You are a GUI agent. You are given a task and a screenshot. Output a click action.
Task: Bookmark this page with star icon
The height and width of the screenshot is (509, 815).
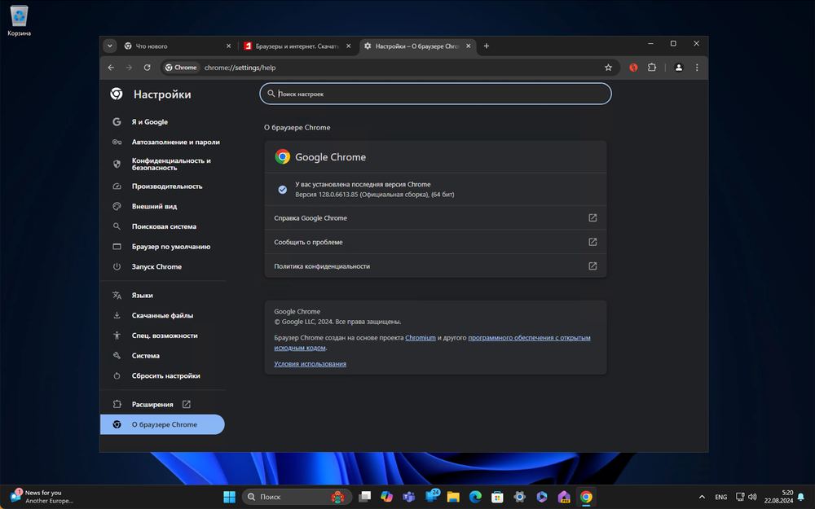608,68
